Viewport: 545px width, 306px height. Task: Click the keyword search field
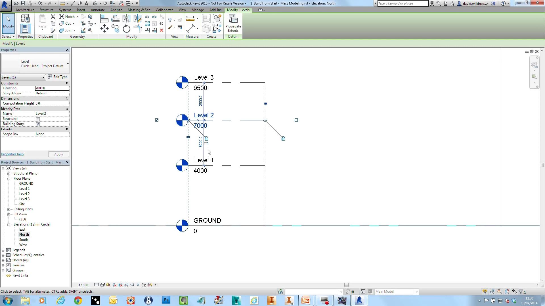[403, 3]
